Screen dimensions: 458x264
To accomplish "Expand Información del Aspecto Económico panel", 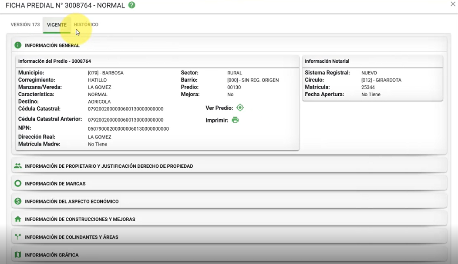I will (x=72, y=202).
